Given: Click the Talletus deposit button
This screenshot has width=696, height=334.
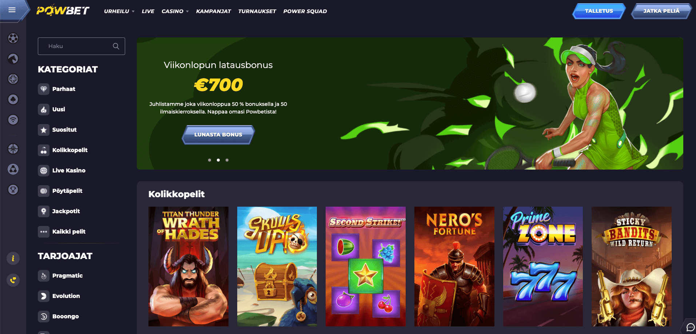Looking at the screenshot, I should (x=599, y=11).
